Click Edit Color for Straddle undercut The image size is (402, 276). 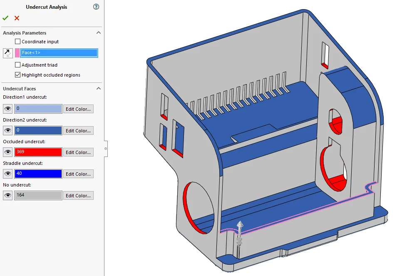tap(78, 174)
